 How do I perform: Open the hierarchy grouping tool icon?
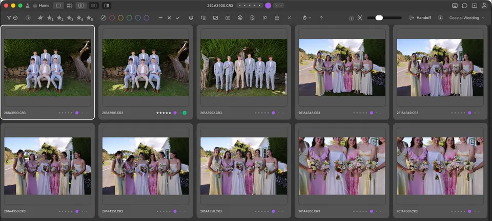203,18
